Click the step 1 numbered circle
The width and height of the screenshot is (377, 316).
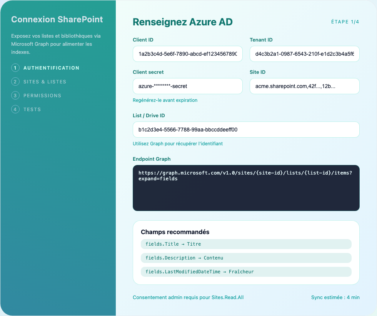click(15, 68)
